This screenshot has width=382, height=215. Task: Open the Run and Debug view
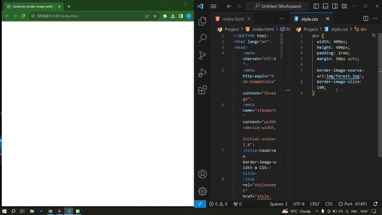point(202,73)
